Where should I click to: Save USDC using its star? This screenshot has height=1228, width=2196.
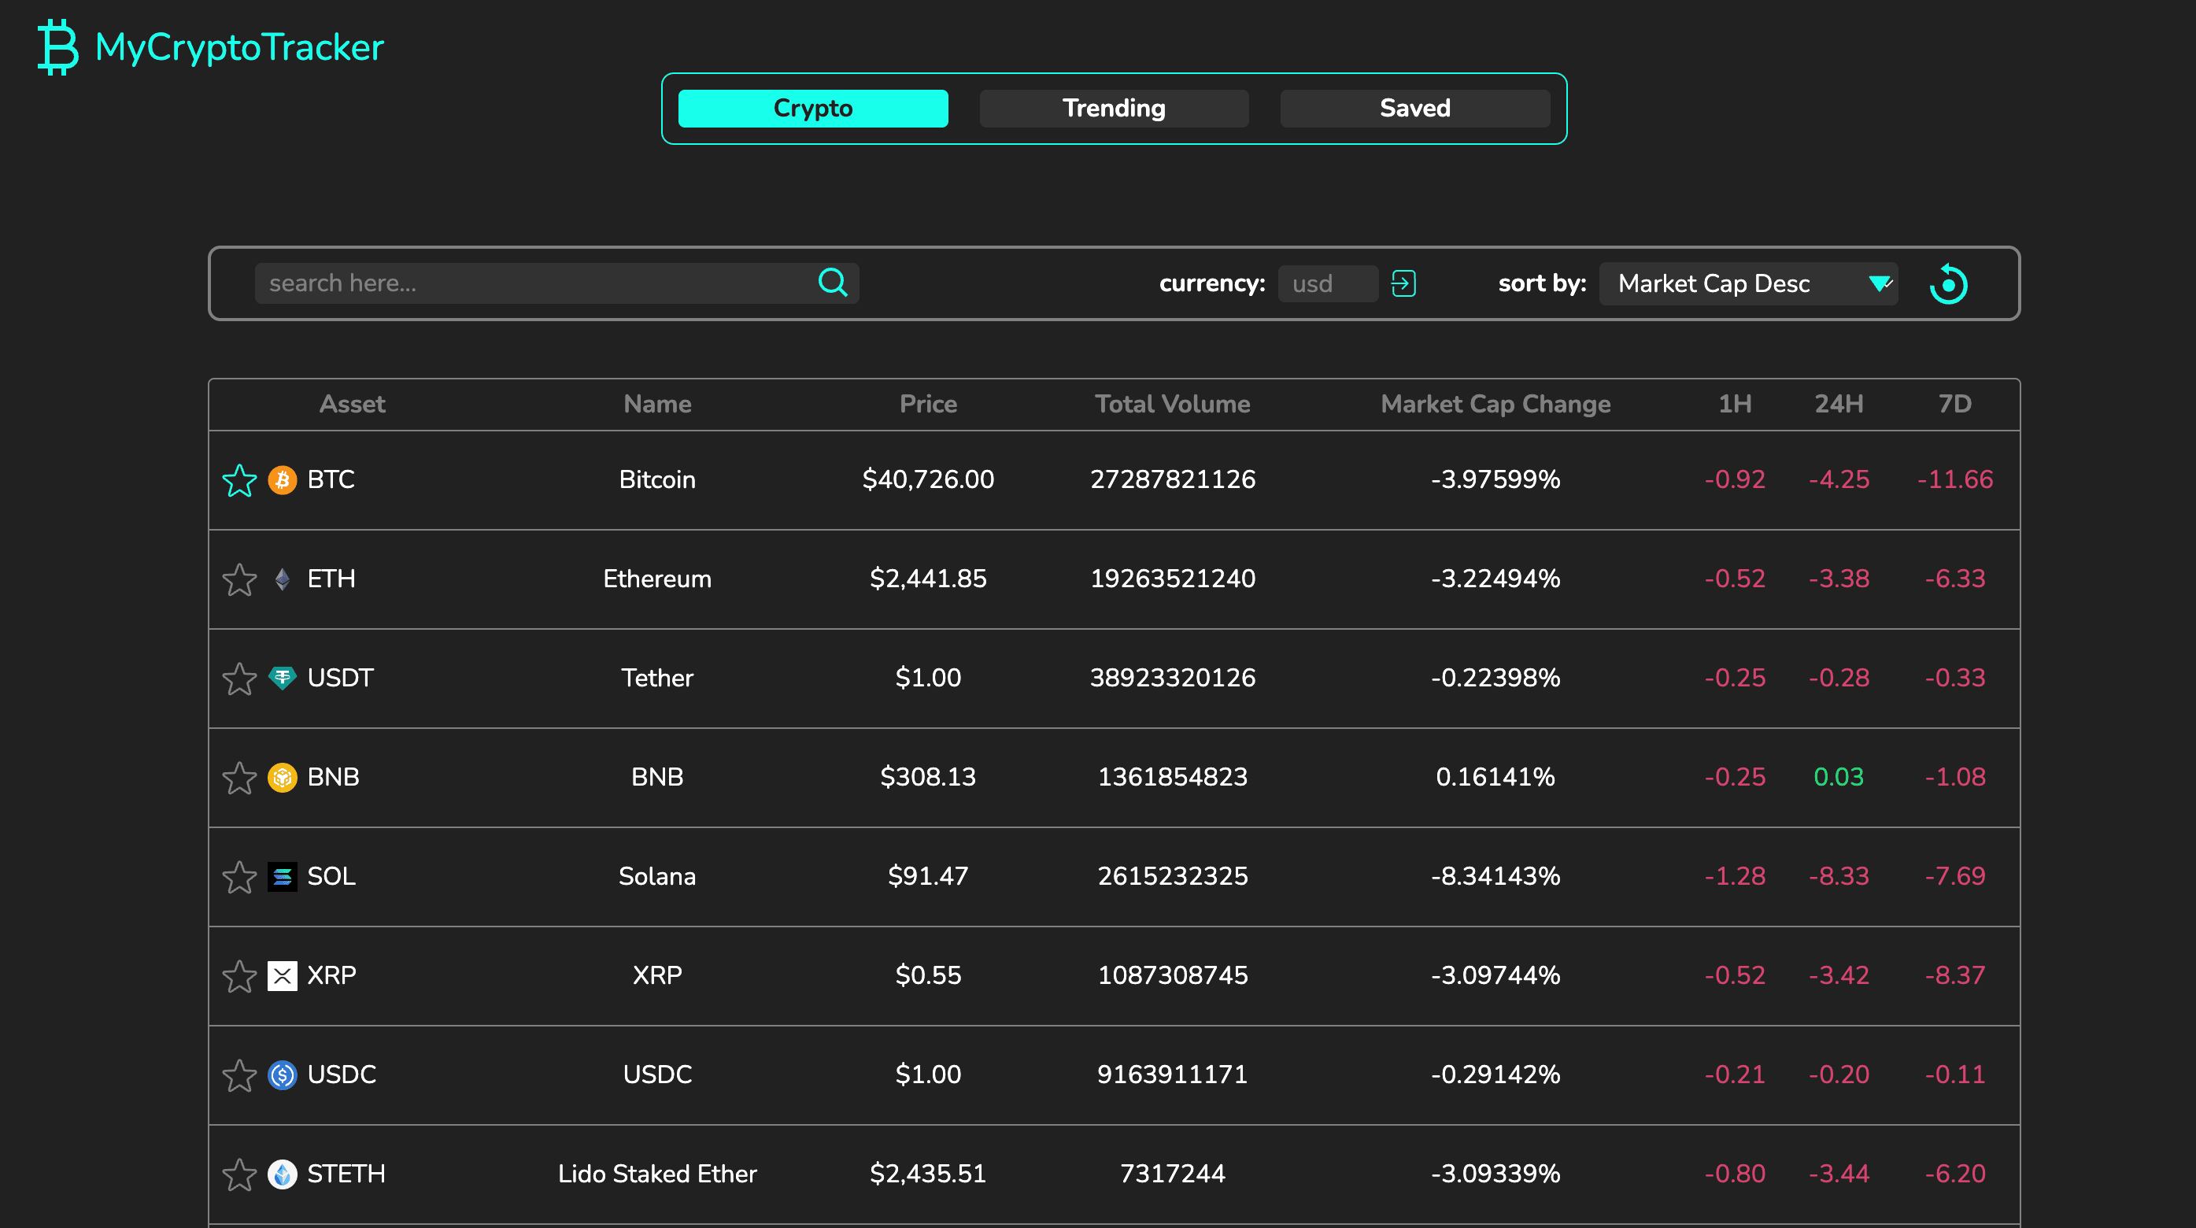(x=239, y=1075)
